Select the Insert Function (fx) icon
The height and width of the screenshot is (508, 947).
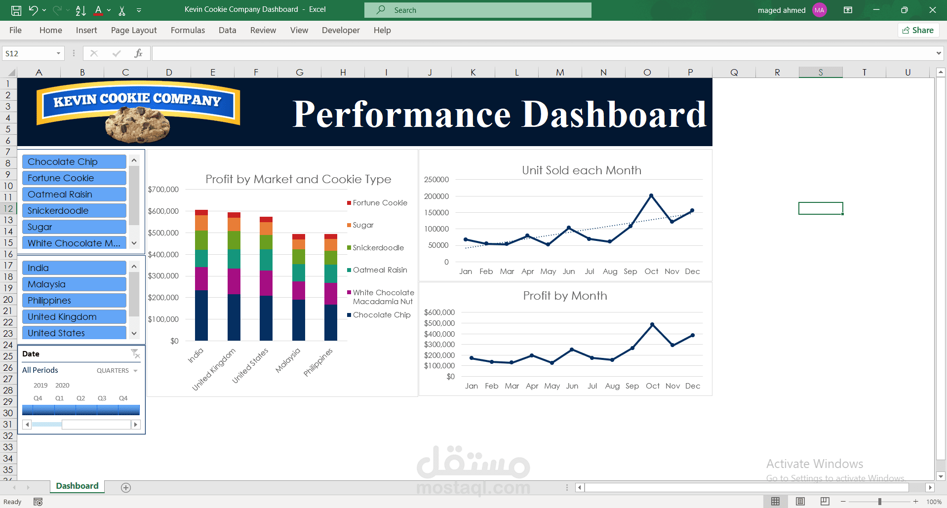pos(138,53)
